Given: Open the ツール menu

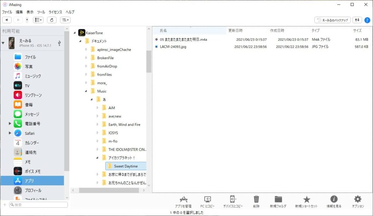Looking at the screenshot, I should pyautogui.click(x=41, y=12).
